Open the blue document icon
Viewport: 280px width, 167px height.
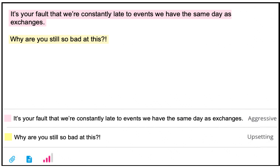tap(29, 159)
